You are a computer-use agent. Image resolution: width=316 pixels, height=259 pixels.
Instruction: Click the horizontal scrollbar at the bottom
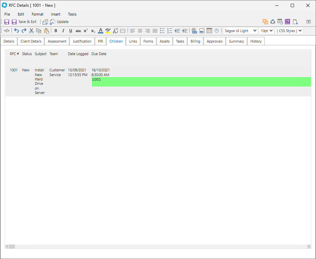158,247
